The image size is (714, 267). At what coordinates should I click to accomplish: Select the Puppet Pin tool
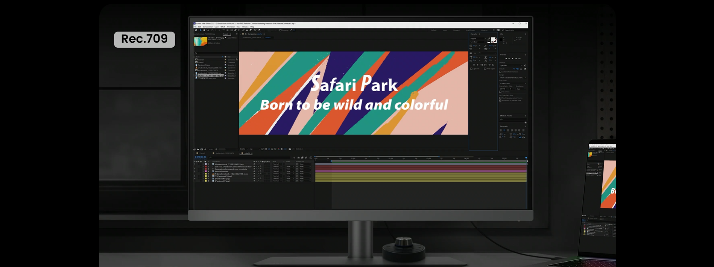pos(259,30)
